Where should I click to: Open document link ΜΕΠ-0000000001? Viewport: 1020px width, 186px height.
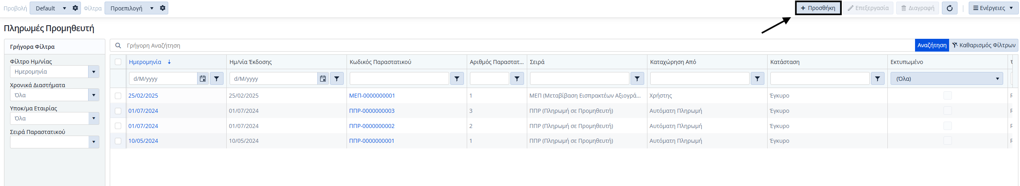pyautogui.click(x=372, y=96)
